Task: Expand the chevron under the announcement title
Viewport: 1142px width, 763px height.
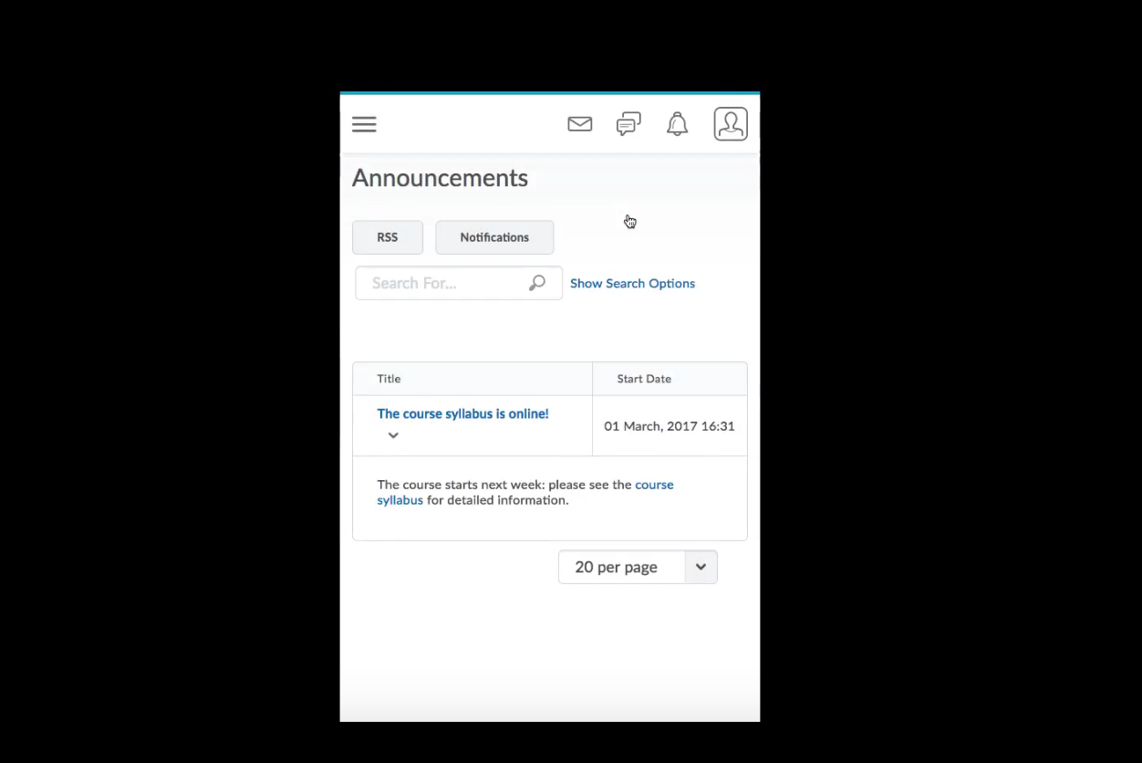Action: tap(393, 435)
